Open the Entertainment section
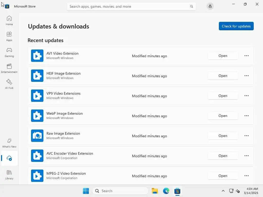The image size is (263, 197). 9,68
